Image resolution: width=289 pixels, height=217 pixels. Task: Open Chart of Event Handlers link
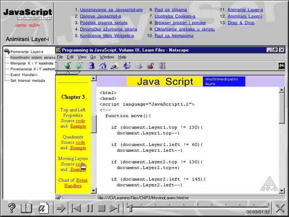(x=76, y=183)
